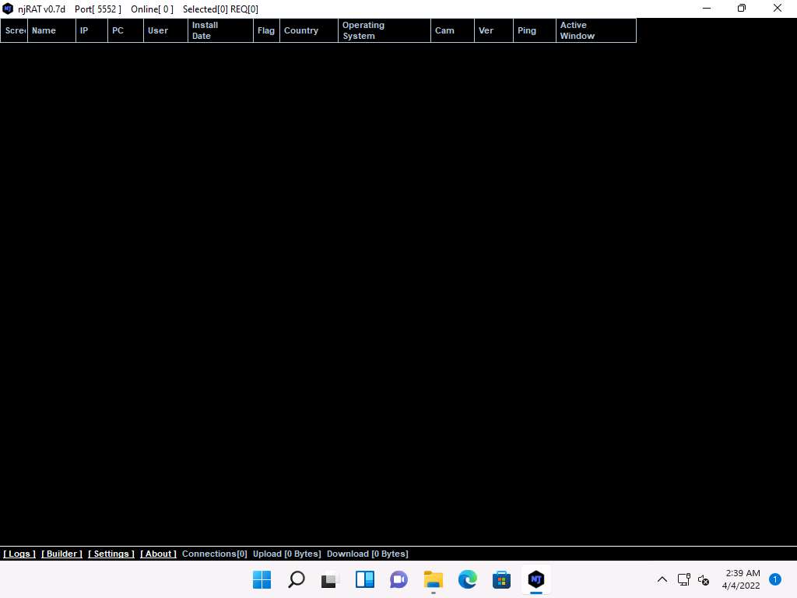Open the [ About ] link
The image size is (797, 598).
click(x=159, y=554)
